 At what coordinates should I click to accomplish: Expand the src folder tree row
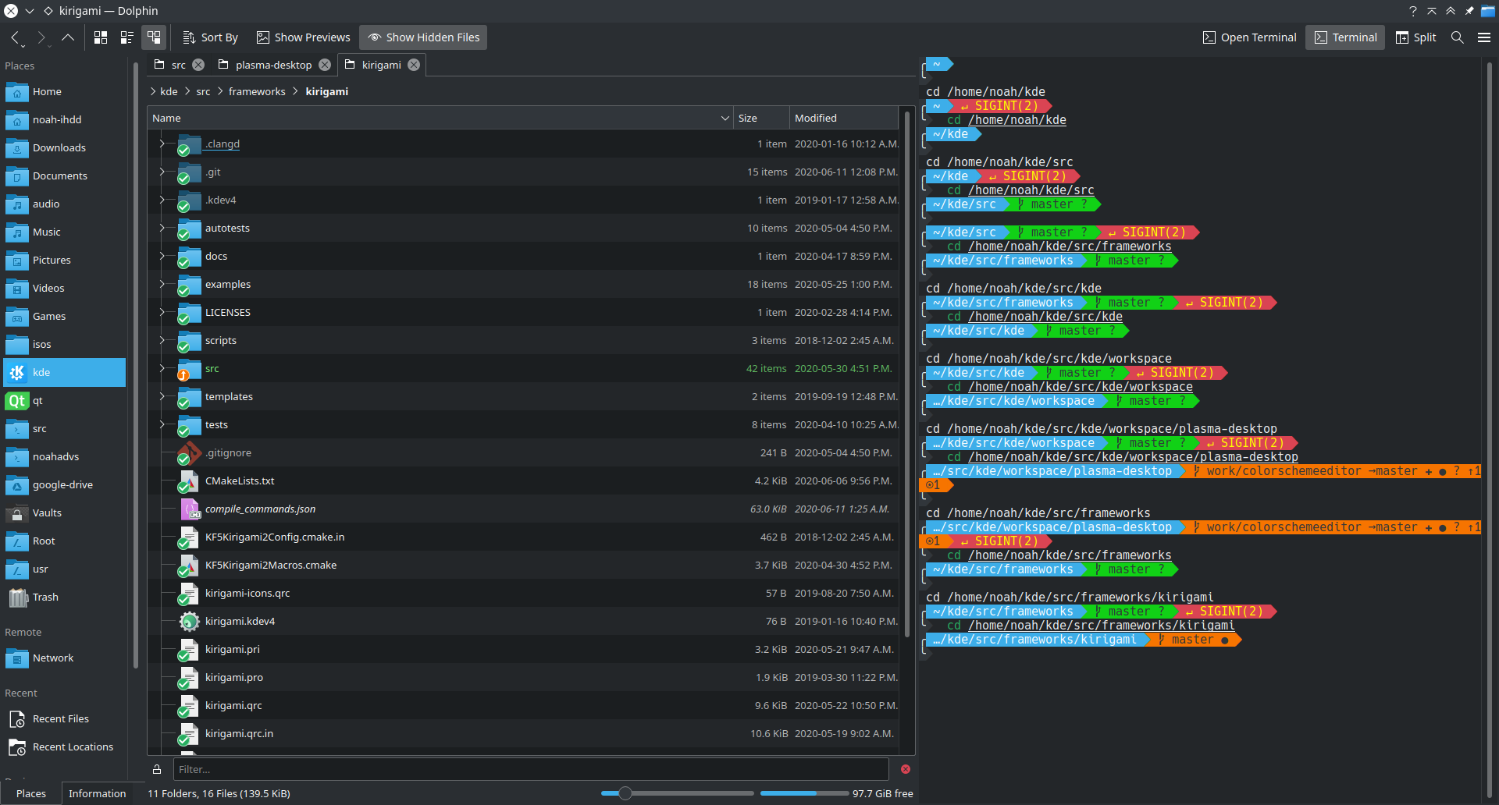coord(162,368)
